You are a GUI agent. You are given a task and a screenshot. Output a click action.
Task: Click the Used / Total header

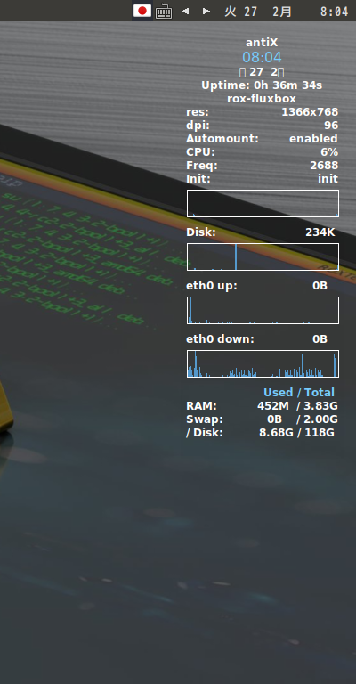pos(299,392)
